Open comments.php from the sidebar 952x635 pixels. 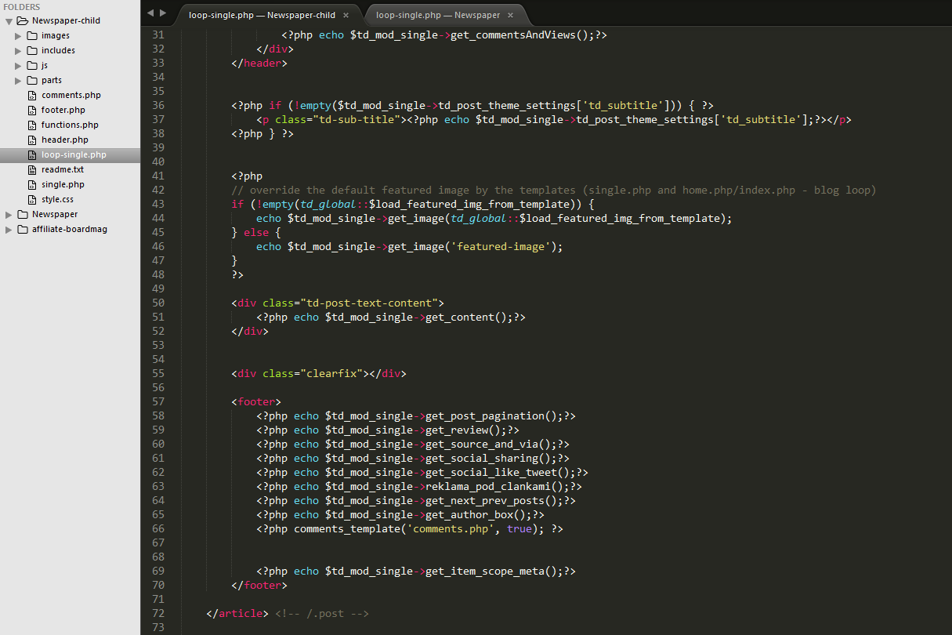coord(71,96)
